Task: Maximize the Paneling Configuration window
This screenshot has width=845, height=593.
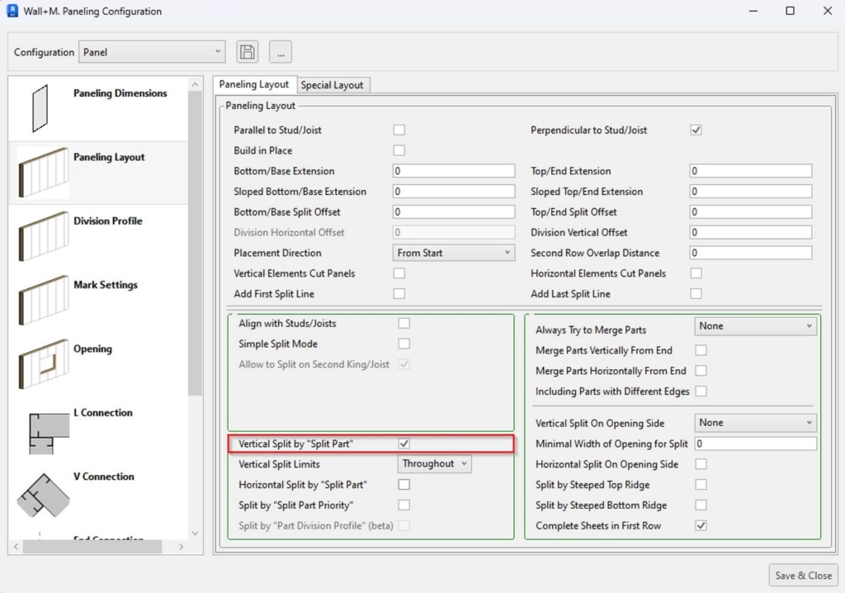Action: (790, 11)
